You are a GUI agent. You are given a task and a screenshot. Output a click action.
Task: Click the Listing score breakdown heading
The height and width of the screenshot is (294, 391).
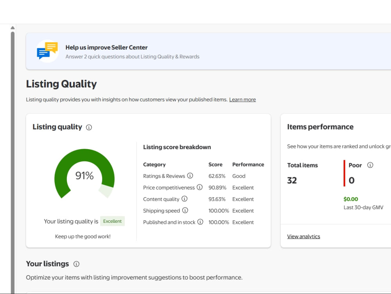pyautogui.click(x=177, y=147)
